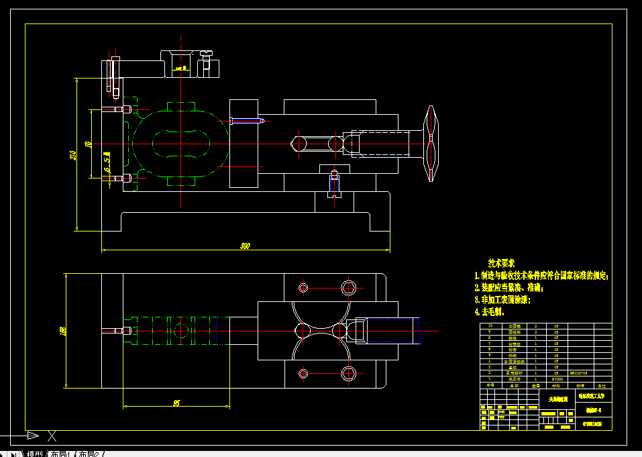The width and height of the screenshot is (642, 457).
Task: Select text '3. 非加工表面涂漆'
Action: click(x=502, y=300)
